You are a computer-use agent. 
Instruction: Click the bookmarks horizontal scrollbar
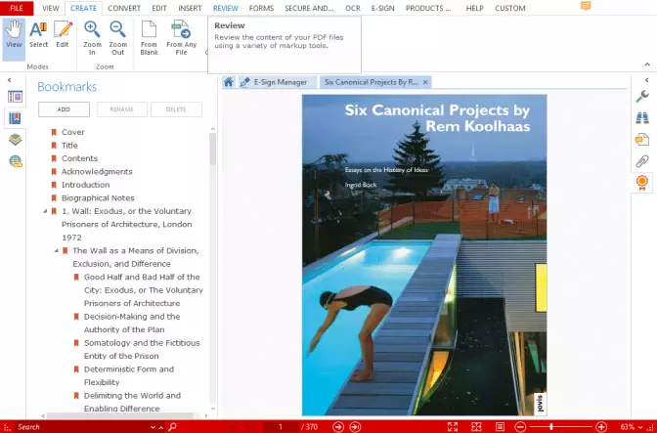point(120,415)
